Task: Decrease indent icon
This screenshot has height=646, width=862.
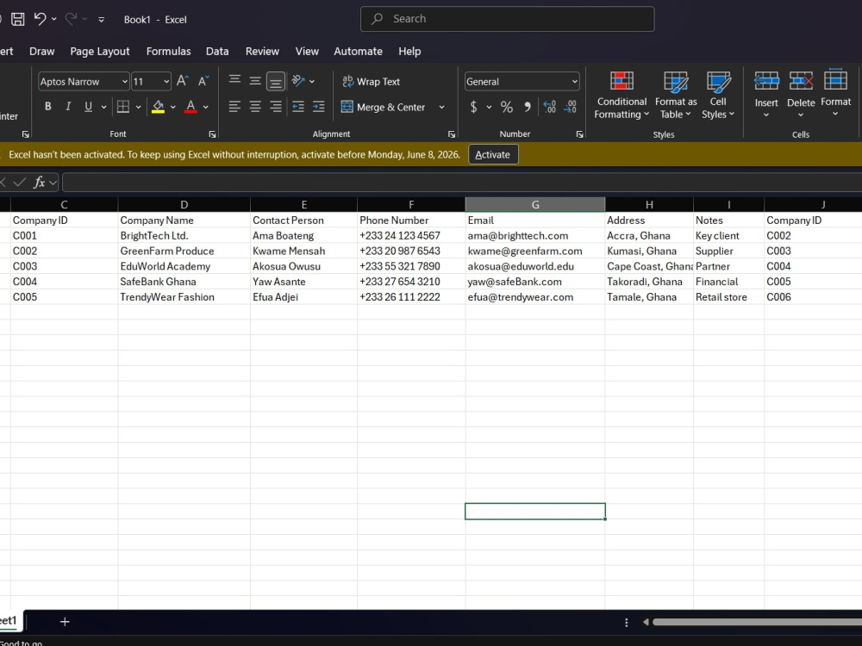Action: pos(298,107)
